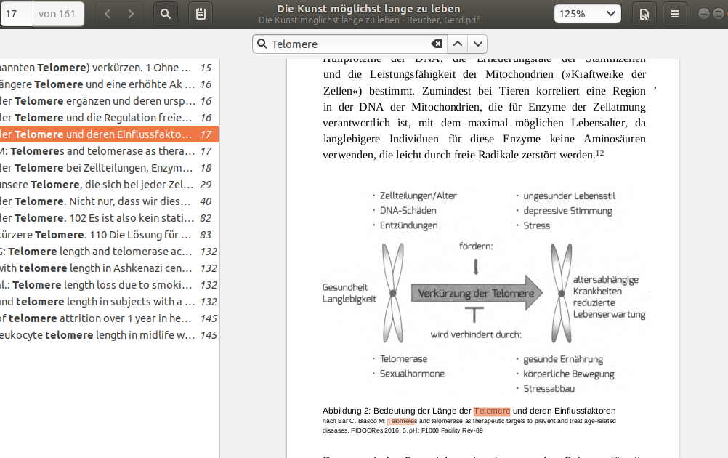728x458 pixels.
Task: Clear the Telomere search text
Action: point(437,44)
